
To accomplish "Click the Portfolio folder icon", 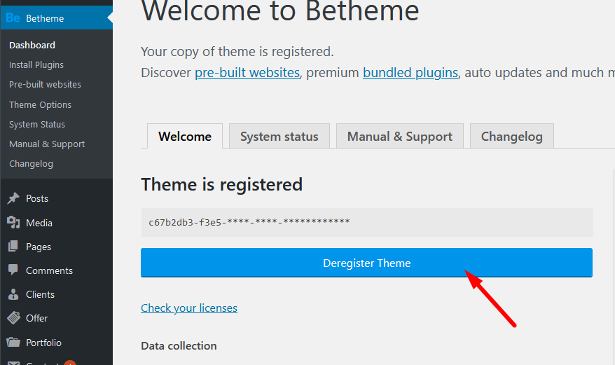I will coord(13,343).
